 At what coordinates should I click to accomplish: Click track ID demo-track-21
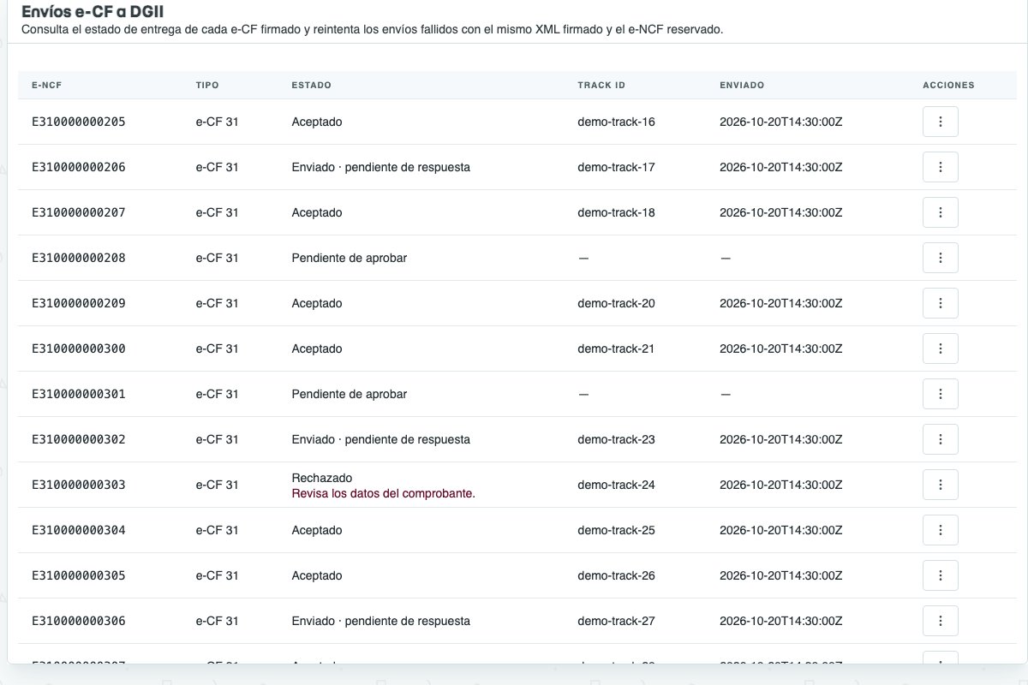tap(616, 348)
